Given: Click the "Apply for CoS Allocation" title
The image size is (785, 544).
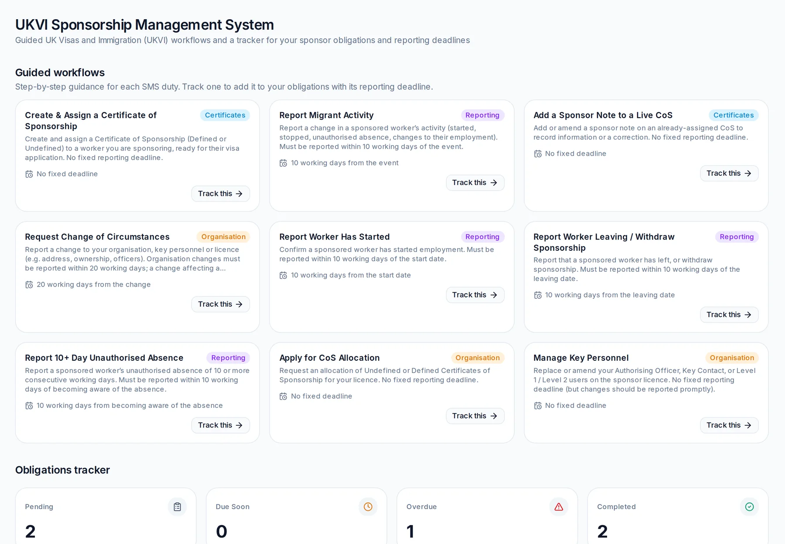Looking at the screenshot, I should point(329,358).
